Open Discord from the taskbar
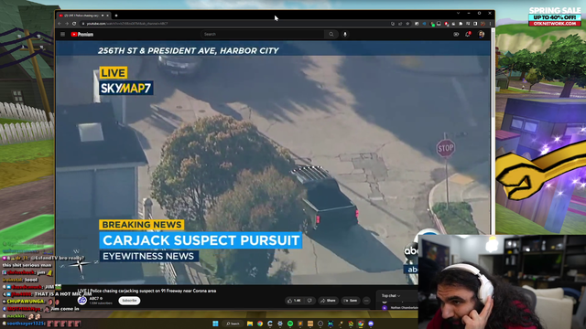 point(371,324)
